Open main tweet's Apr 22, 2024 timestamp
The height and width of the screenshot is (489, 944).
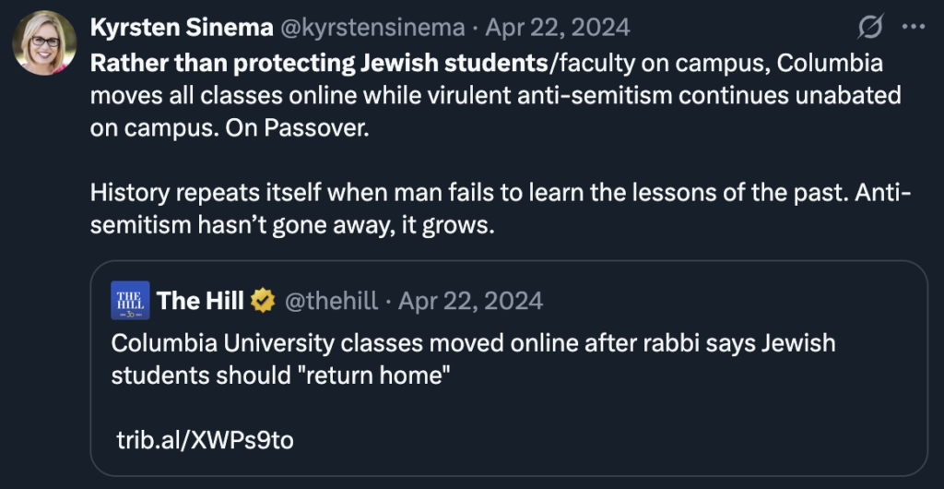click(x=558, y=28)
